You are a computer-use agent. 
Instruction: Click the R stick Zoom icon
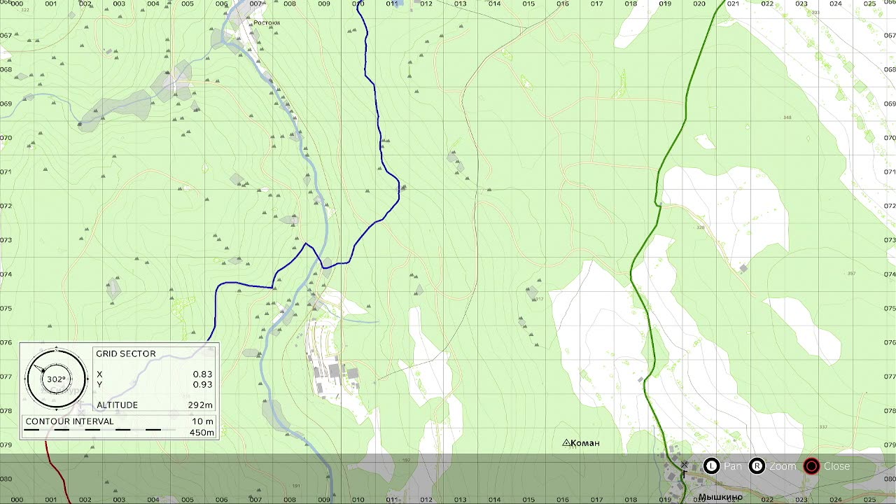tap(757, 466)
